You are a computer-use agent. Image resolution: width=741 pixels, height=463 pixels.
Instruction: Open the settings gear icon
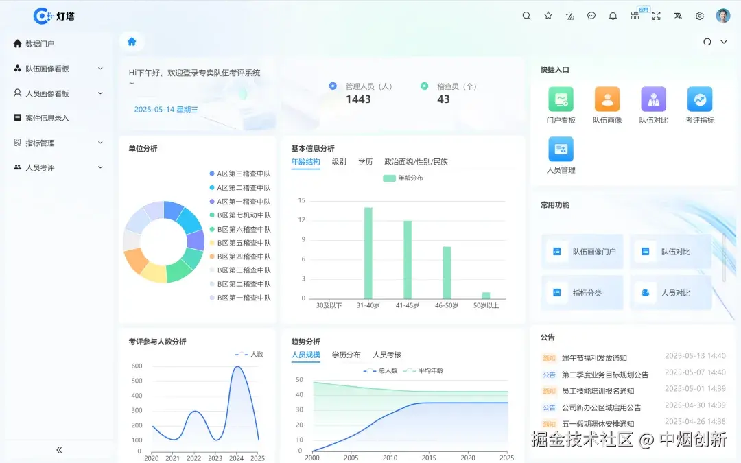pos(699,15)
